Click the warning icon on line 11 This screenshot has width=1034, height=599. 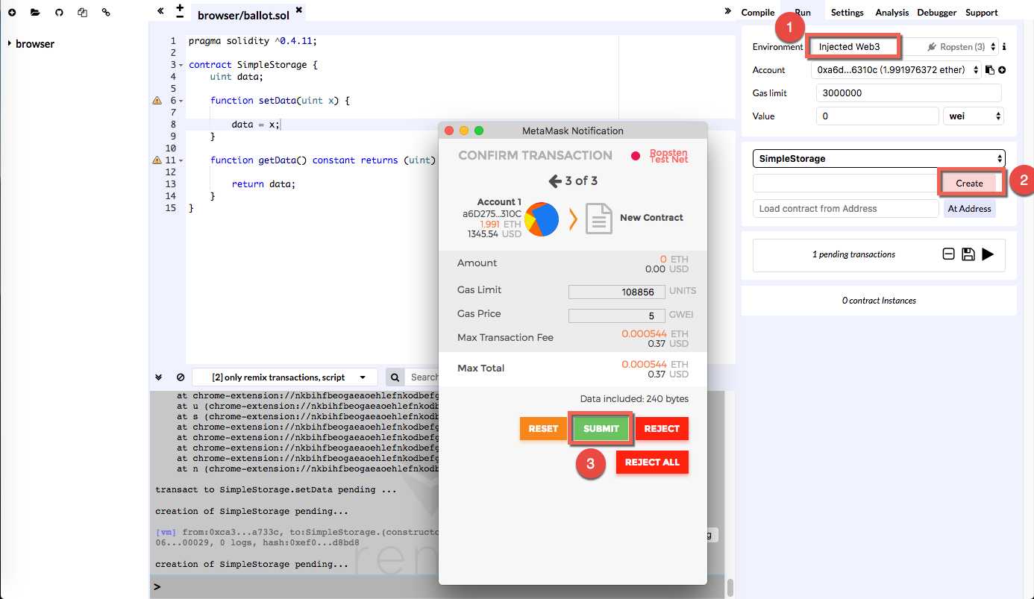pos(157,160)
